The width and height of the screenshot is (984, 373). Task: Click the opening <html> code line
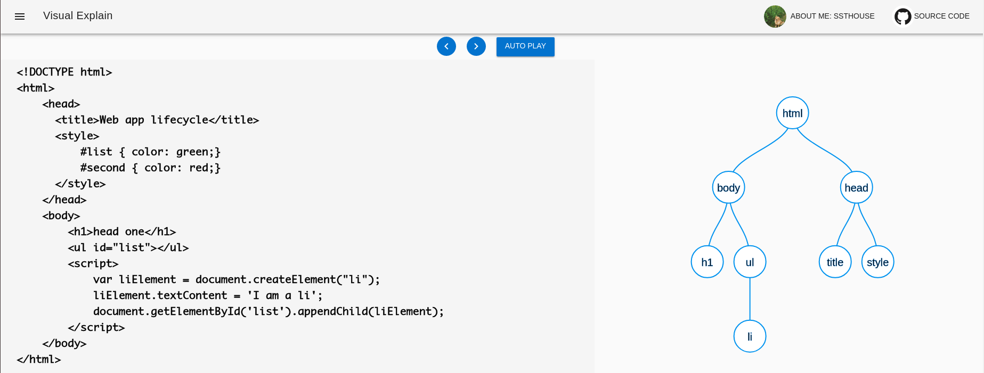pyautogui.click(x=36, y=88)
